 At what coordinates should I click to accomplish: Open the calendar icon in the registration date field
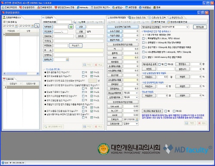click(67, 60)
